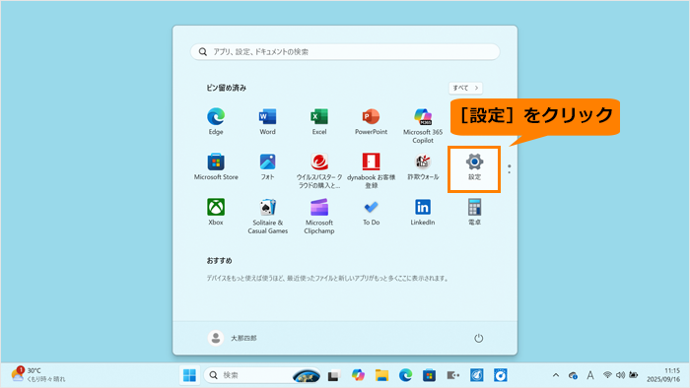
Task: Open the gray app icon right of taskbar Store
Action: click(x=452, y=375)
